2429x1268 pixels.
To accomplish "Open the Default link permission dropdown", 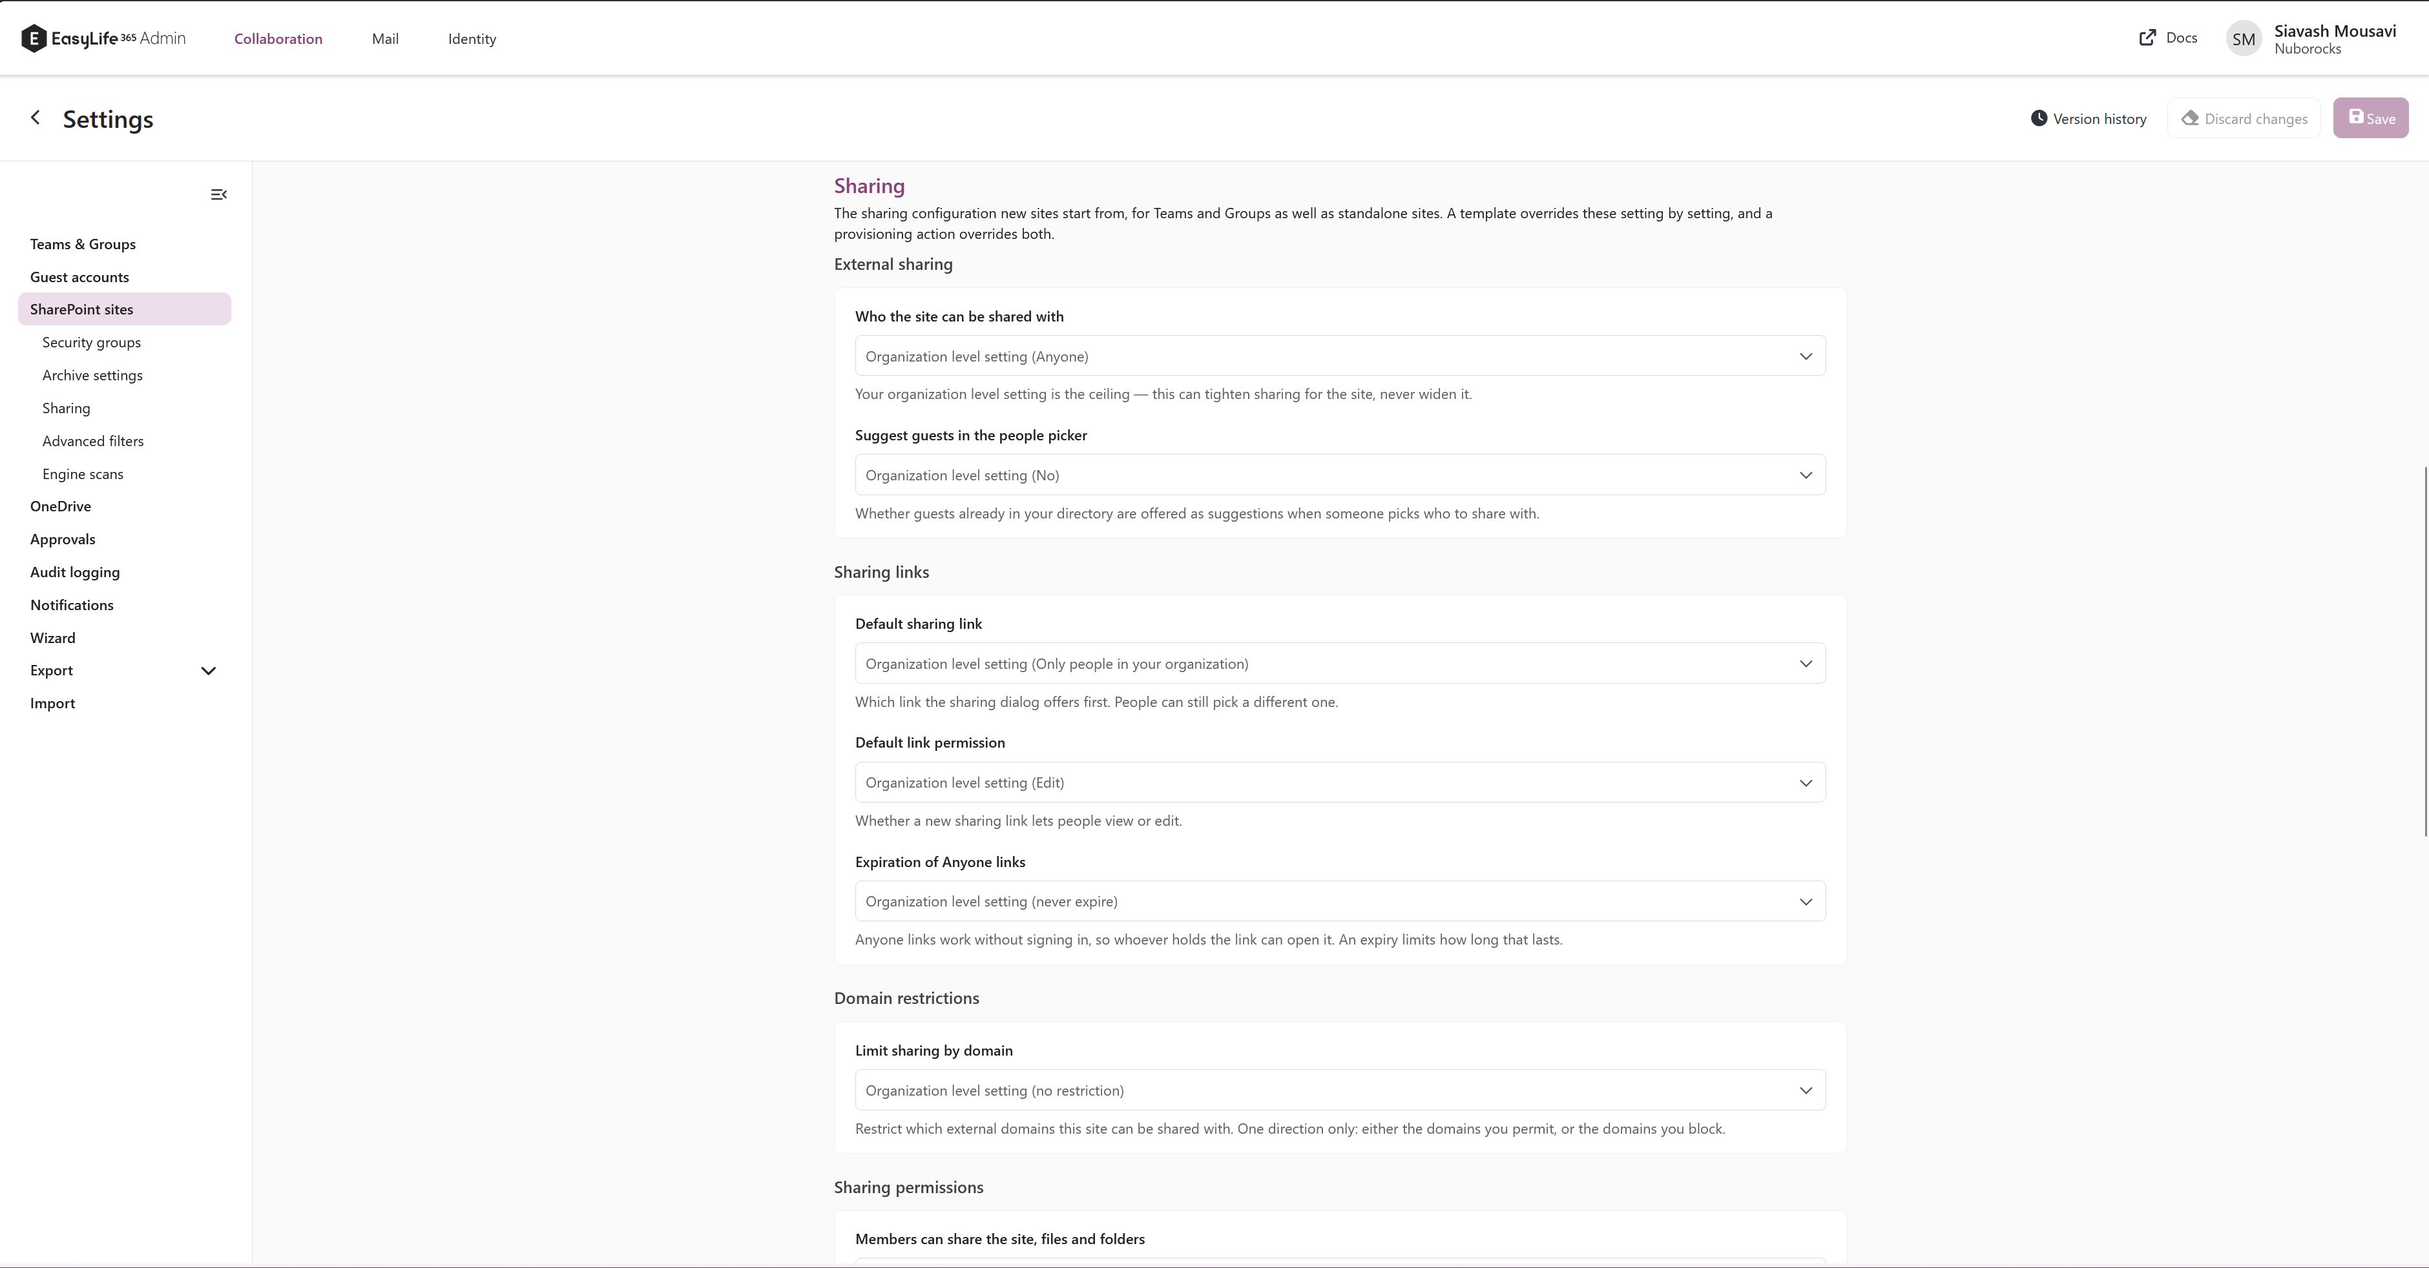I will 1340,783.
